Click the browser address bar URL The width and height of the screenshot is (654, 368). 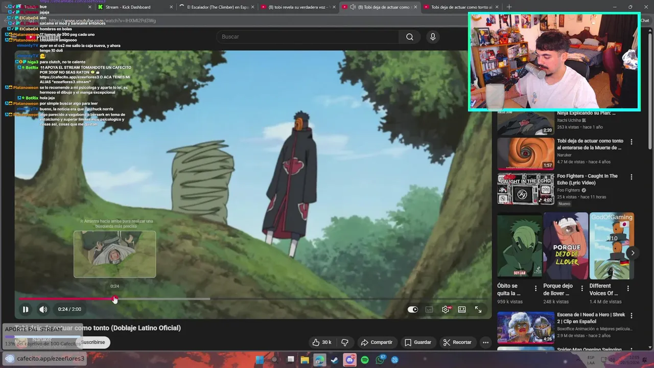point(102,20)
